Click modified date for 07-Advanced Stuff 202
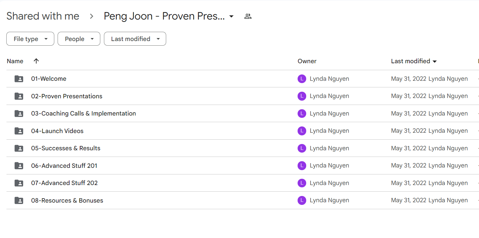The height and width of the screenshot is (238, 479). (408, 183)
